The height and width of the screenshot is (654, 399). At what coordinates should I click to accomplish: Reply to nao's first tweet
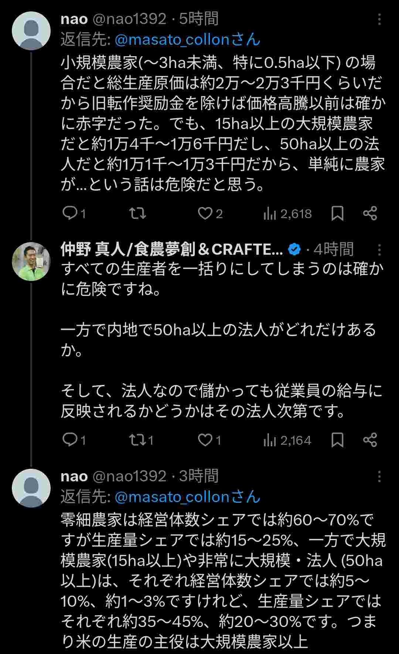69,213
